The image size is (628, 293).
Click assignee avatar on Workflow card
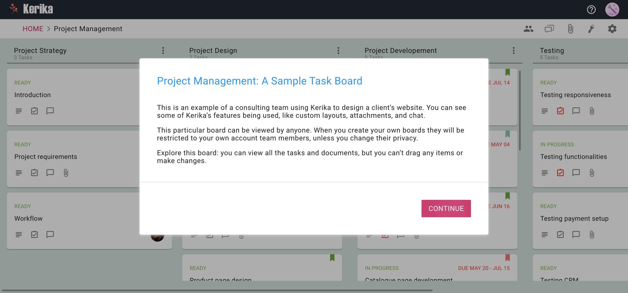click(x=157, y=237)
